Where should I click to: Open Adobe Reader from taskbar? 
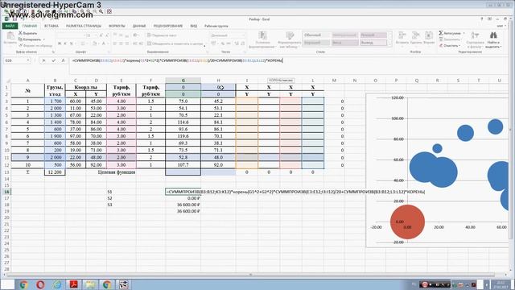pos(73,284)
